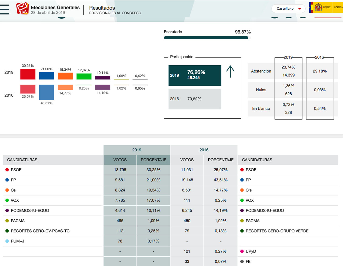Click the blue dot beside left PP

tap(7, 180)
